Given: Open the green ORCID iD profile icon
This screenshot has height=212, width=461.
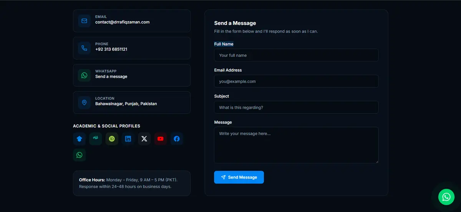Looking at the screenshot, I should pyautogui.click(x=112, y=139).
